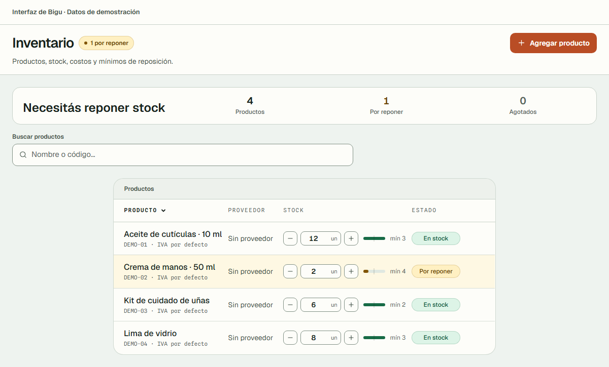
Task: Edit the stock value 8 field
Action: 321,338
